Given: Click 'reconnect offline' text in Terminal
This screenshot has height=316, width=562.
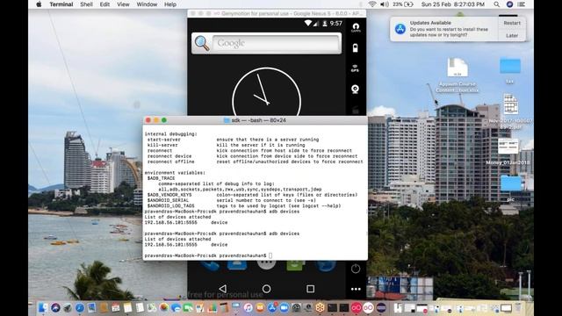Looking at the screenshot, I should point(171,162).
